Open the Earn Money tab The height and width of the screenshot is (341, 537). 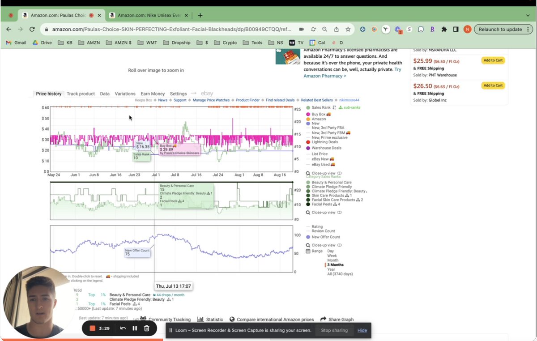(153, 94)
